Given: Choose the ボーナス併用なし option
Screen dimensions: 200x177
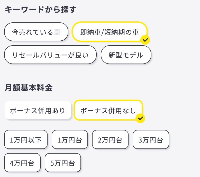Looking at the screenshot, I should (x=108, y=110).
